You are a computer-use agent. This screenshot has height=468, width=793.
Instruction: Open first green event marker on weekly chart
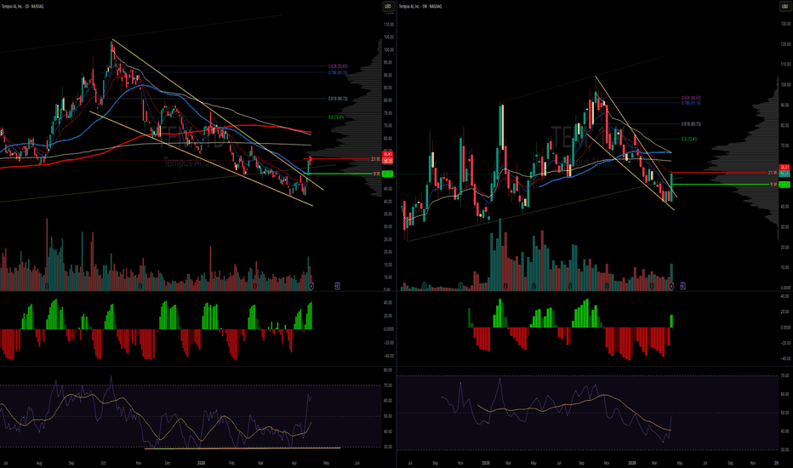[425, 287]
